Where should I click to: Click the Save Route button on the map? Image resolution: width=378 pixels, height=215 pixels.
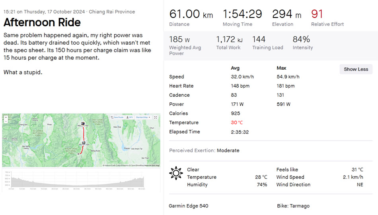tap(118, 117)
